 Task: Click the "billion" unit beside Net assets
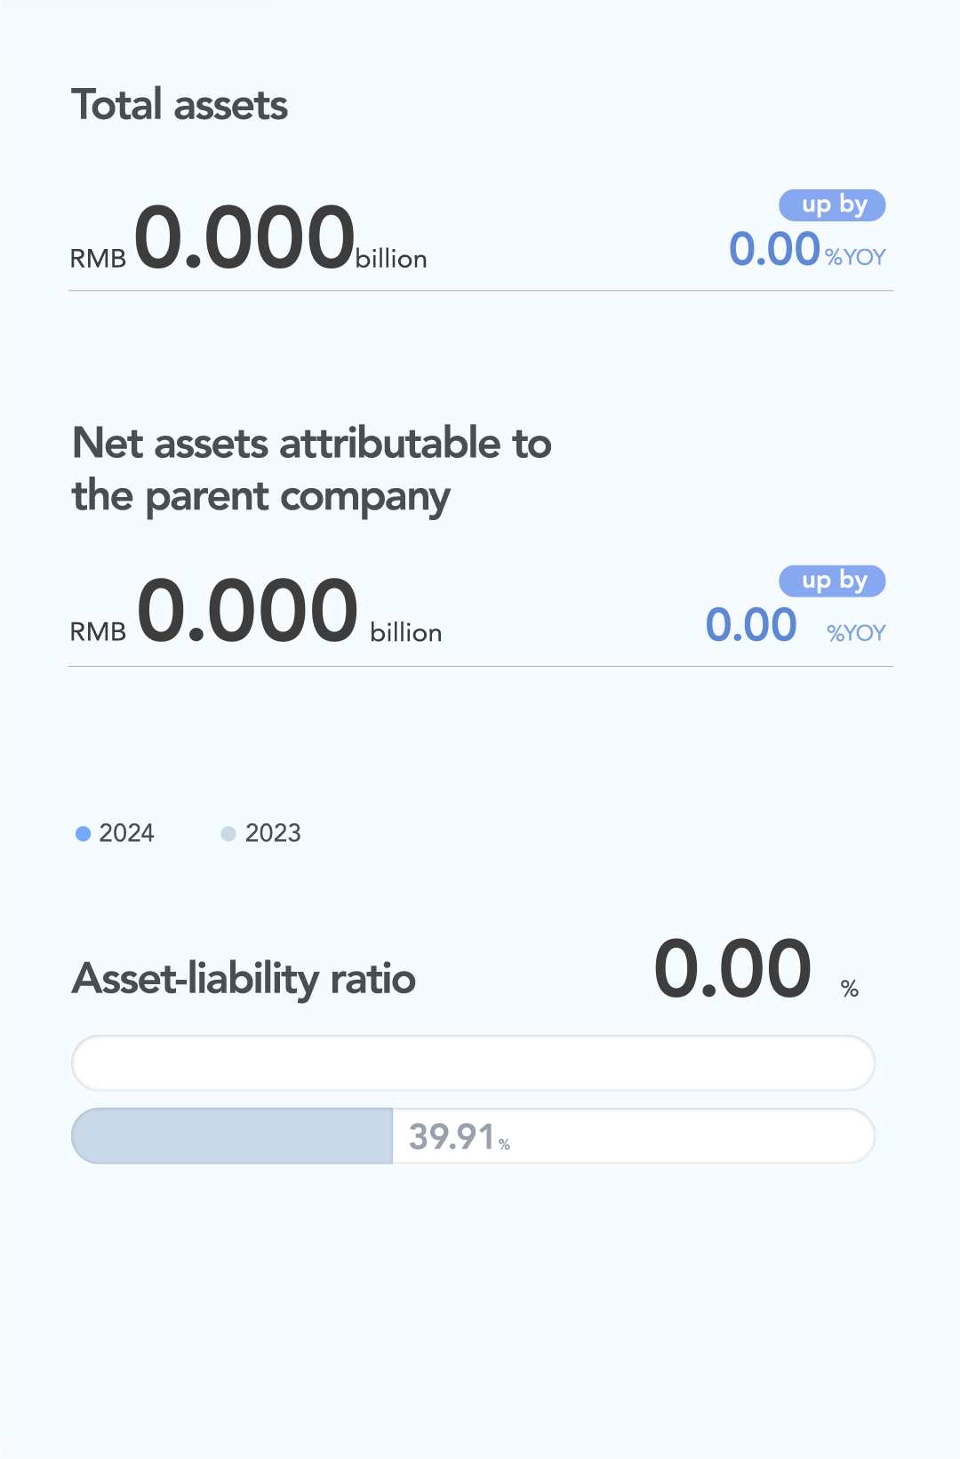tap(406, 633)
